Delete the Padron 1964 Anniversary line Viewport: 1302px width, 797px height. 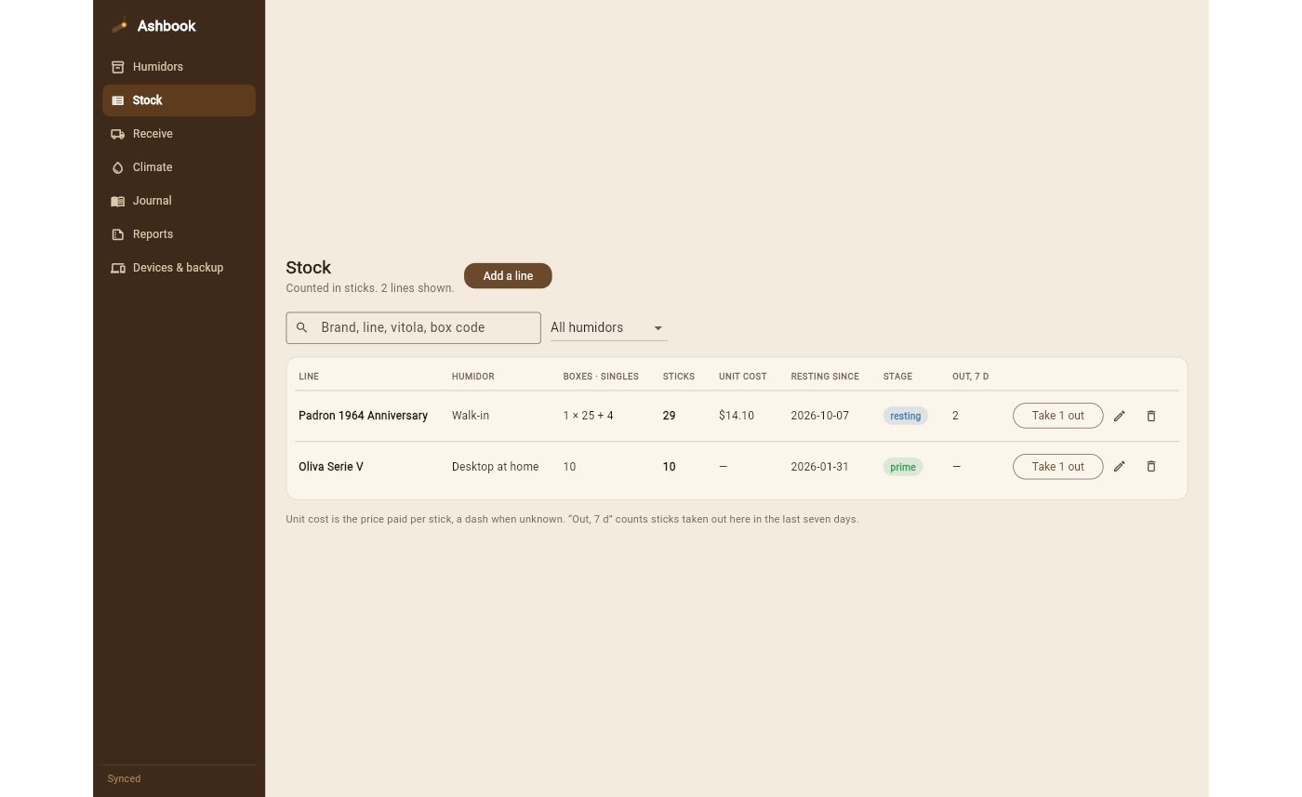click(x=1151, y=416)
